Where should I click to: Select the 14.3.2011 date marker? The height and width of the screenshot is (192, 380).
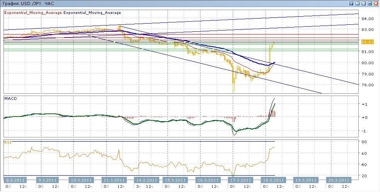[x=147, y=180]
